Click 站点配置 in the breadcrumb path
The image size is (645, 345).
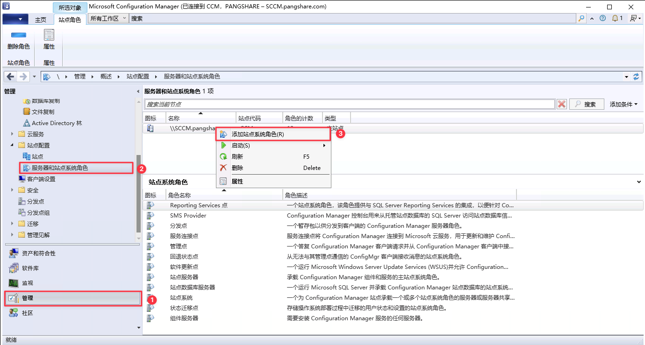(138, 77)
